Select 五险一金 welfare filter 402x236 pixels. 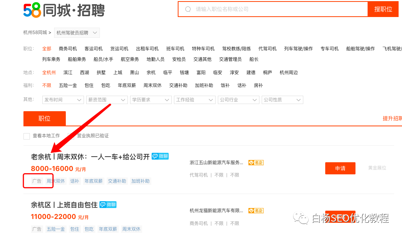(x=68, y=85)
